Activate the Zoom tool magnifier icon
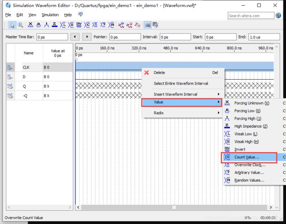The height and width of the screenshot is (224, 286). point(20,25)
